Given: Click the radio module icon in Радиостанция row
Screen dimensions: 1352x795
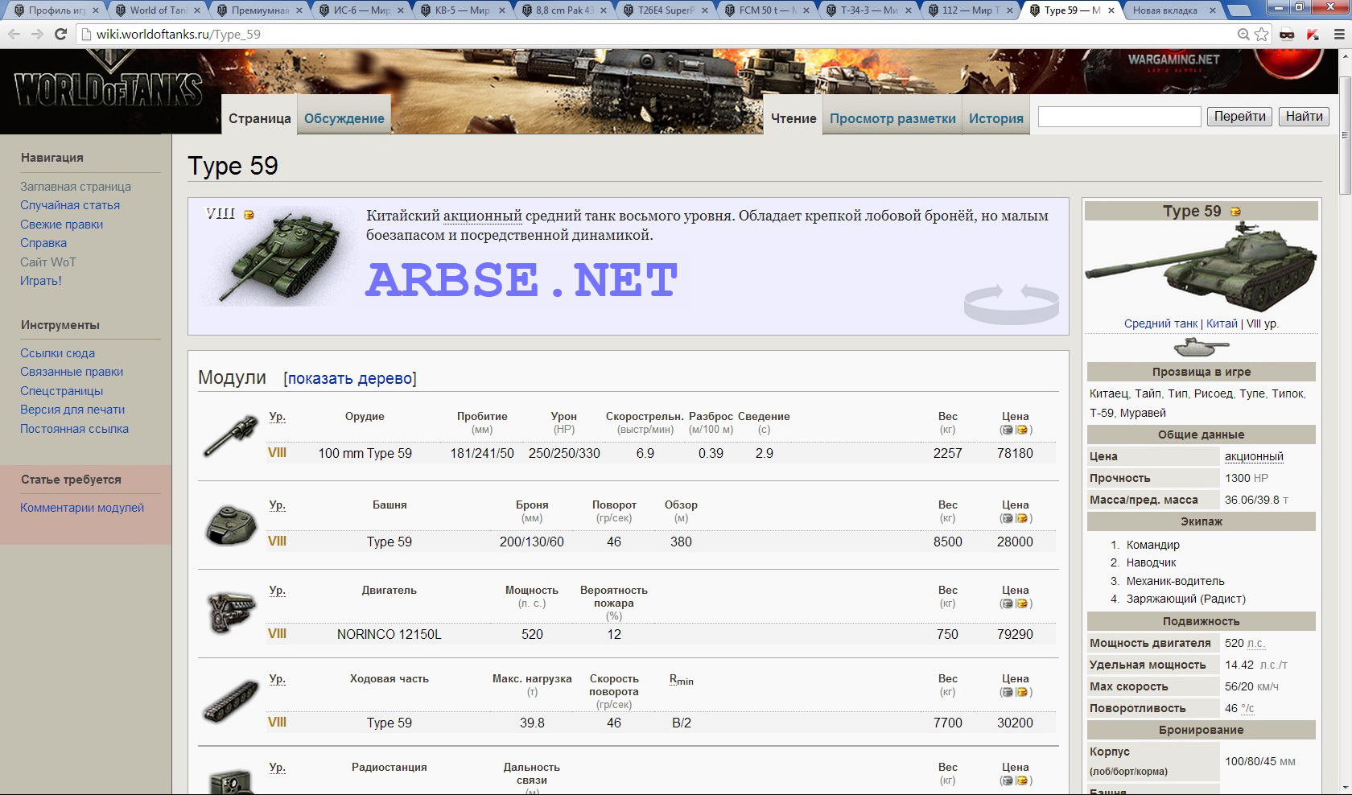Looking at the screenshot, I should [x=231, y=781].
